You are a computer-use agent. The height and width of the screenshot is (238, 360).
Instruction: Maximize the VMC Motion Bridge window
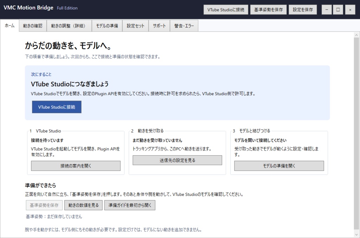point(338,9)
